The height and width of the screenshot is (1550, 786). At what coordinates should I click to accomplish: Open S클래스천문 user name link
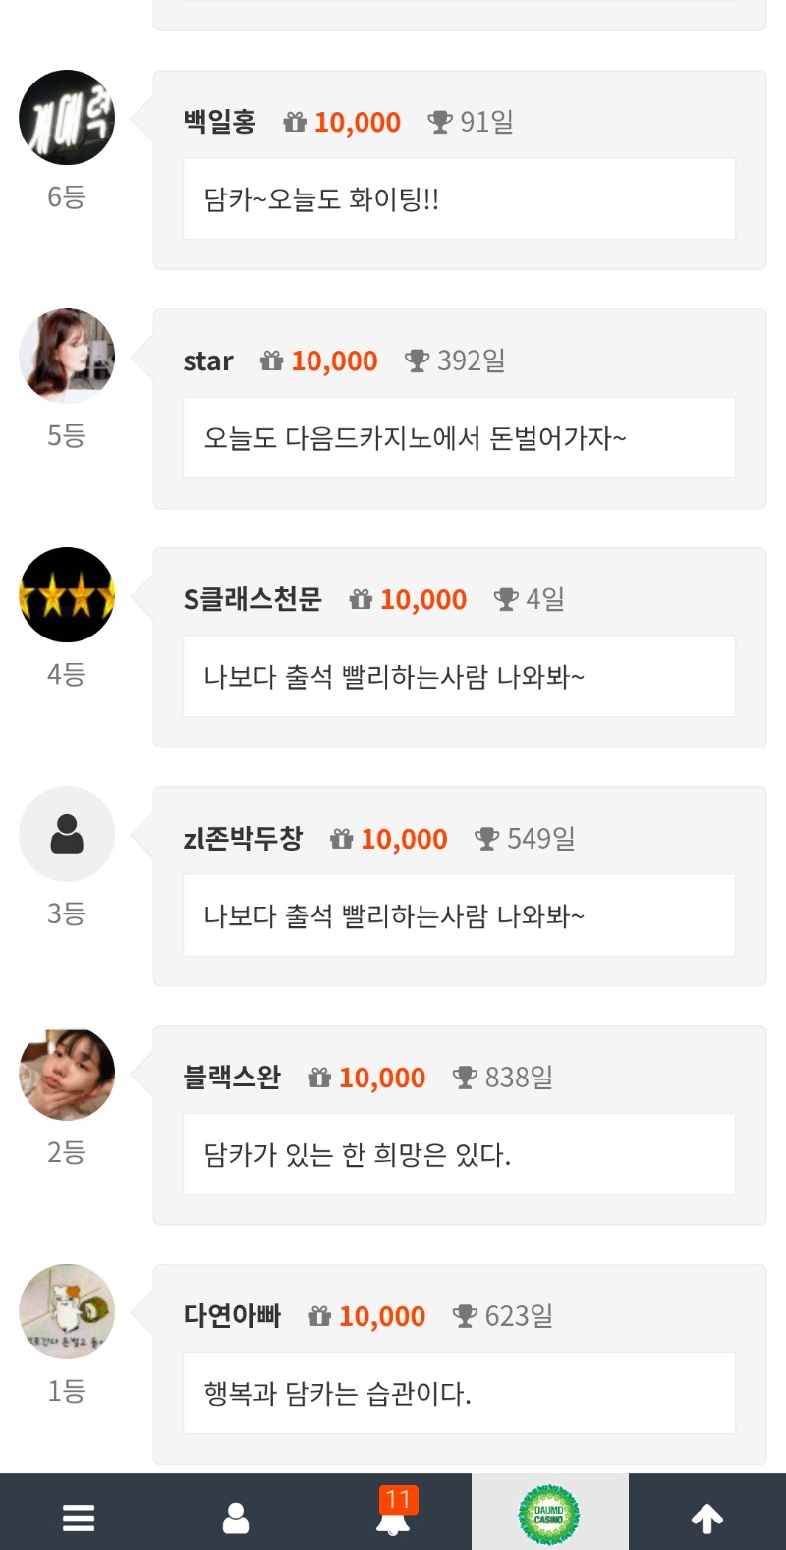pyautogui.click(x=253, y=599)
